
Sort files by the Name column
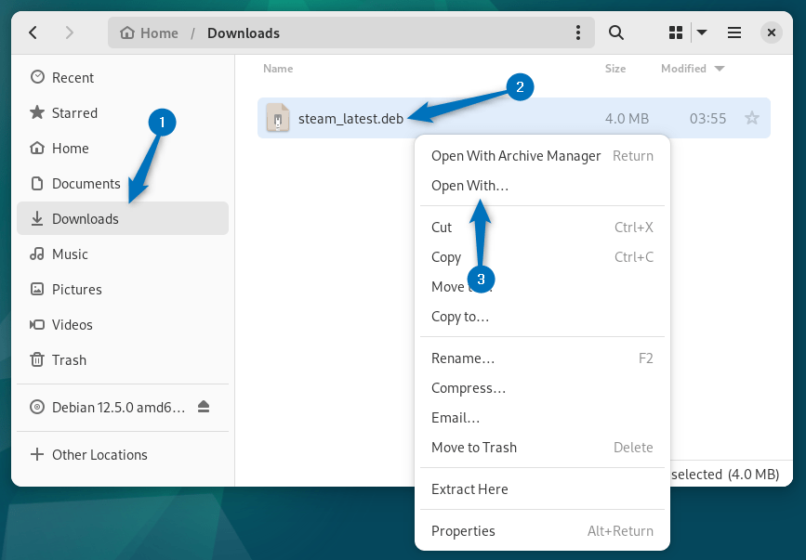click(x=278, y=69)
